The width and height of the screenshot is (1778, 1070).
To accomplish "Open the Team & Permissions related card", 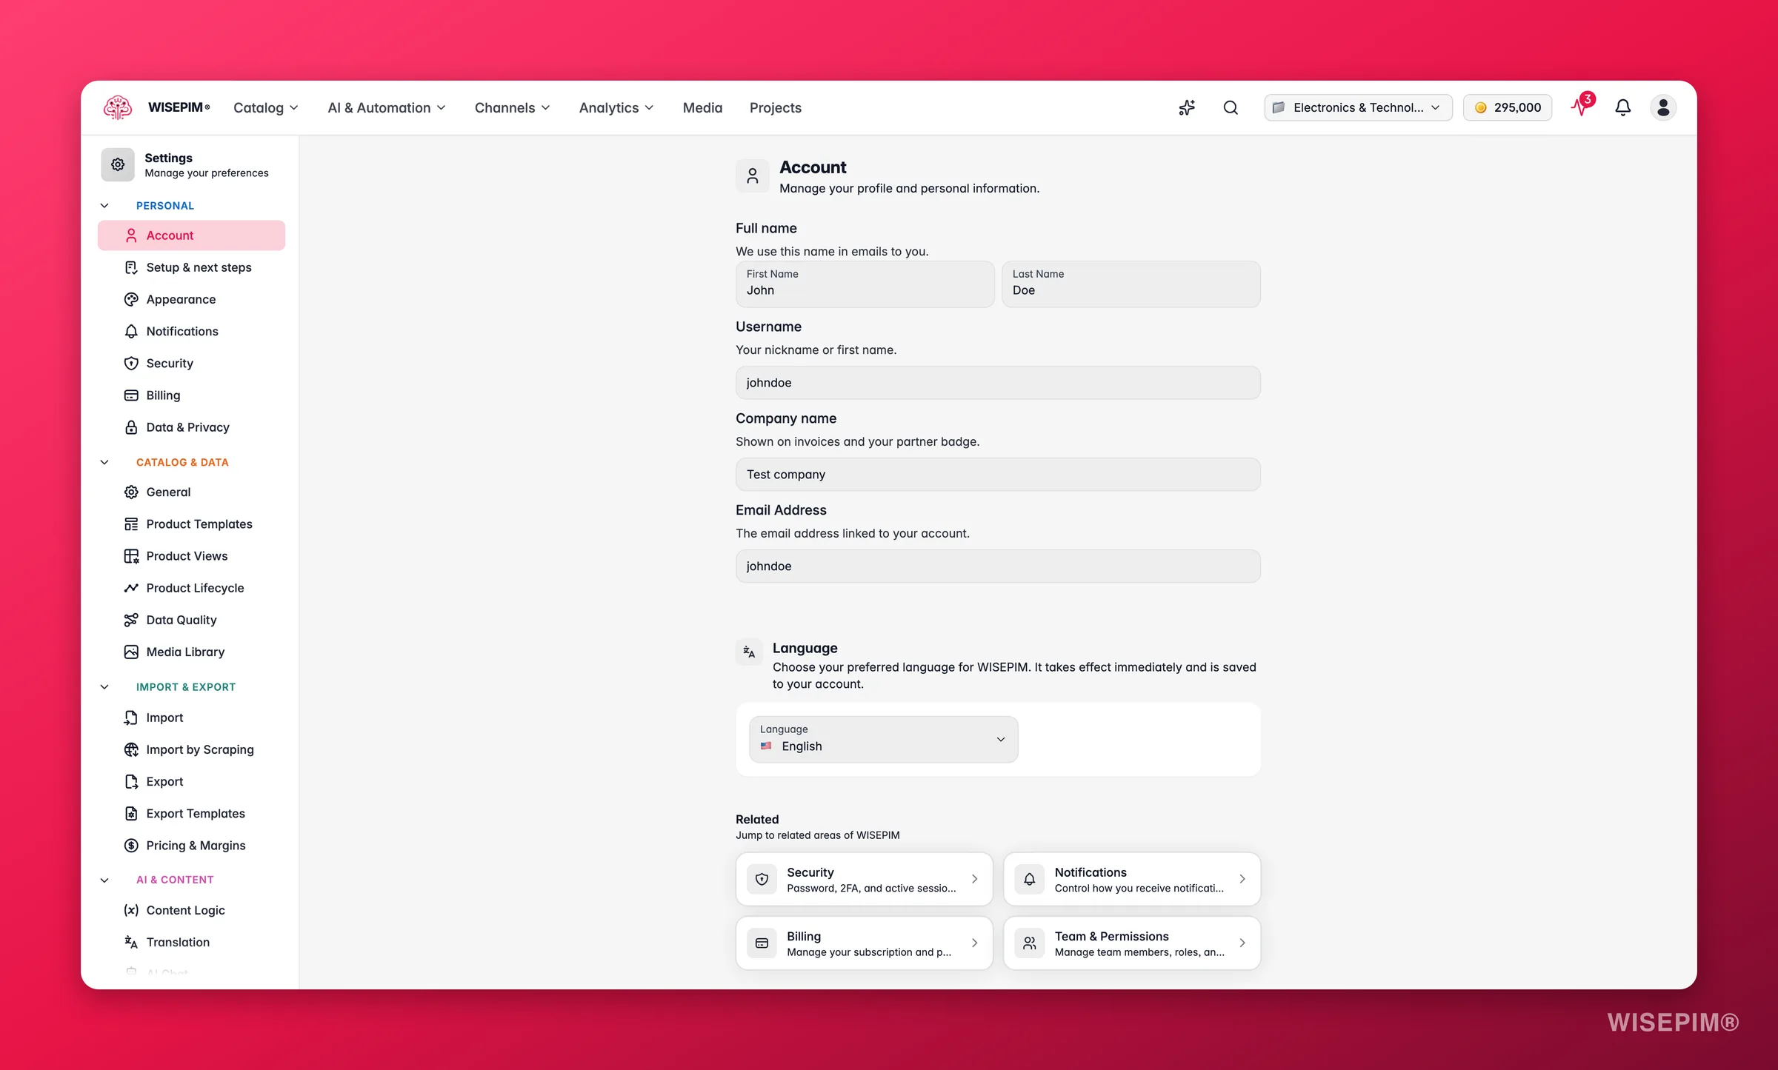I will [x=1131, y=943].
